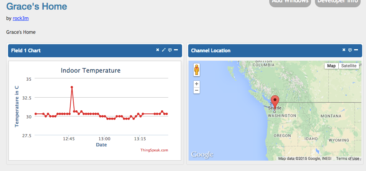Open the Channel Location comment icon
366x171 pixels.
350,50
